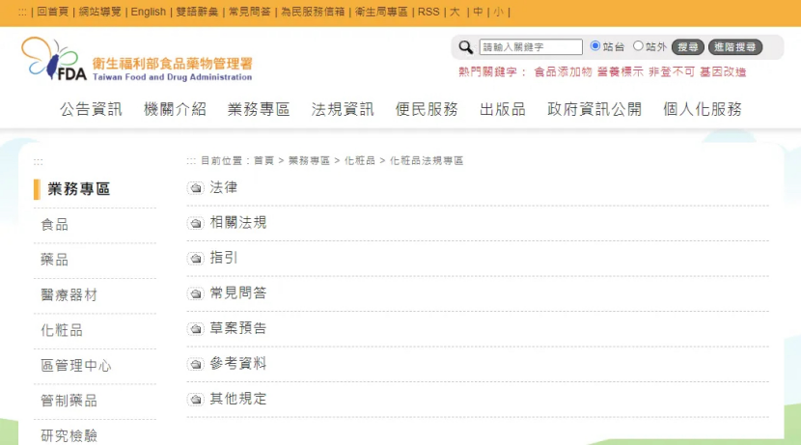Open the 業務專區 main menu

[259, 109]
